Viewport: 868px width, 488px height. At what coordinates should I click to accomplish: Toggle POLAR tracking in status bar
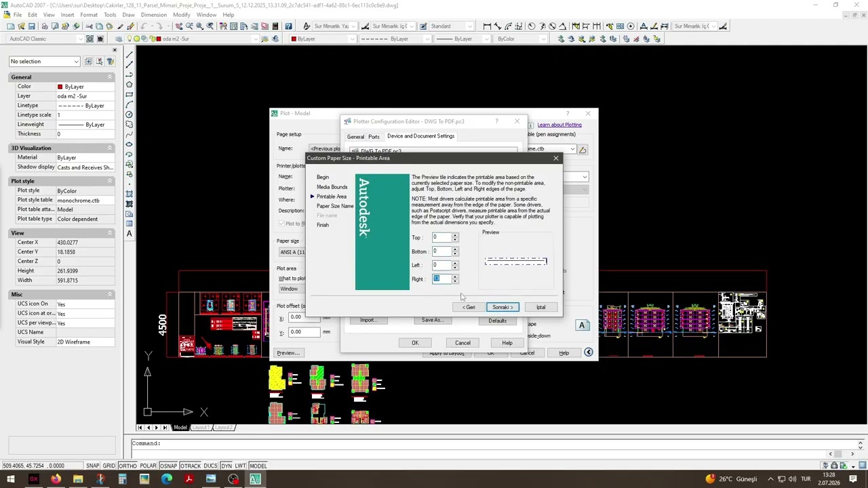pos(148,466)
